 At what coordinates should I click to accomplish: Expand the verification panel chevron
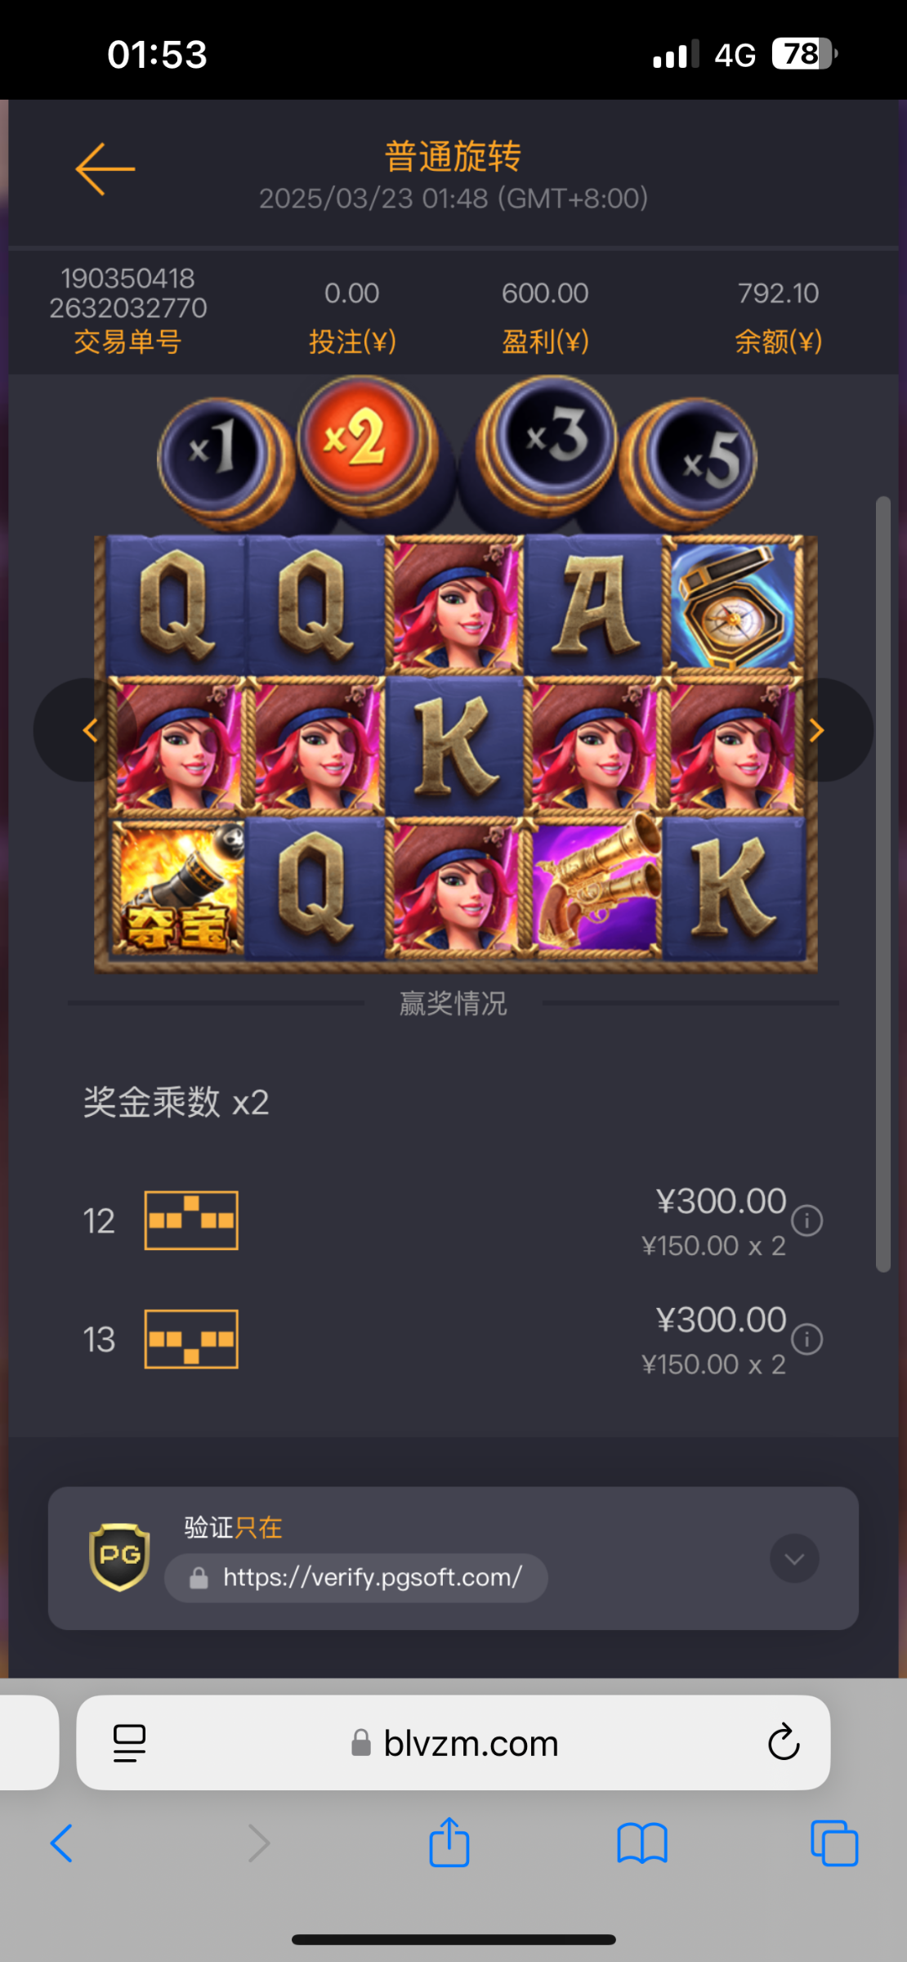click(x=794, y=1559)
